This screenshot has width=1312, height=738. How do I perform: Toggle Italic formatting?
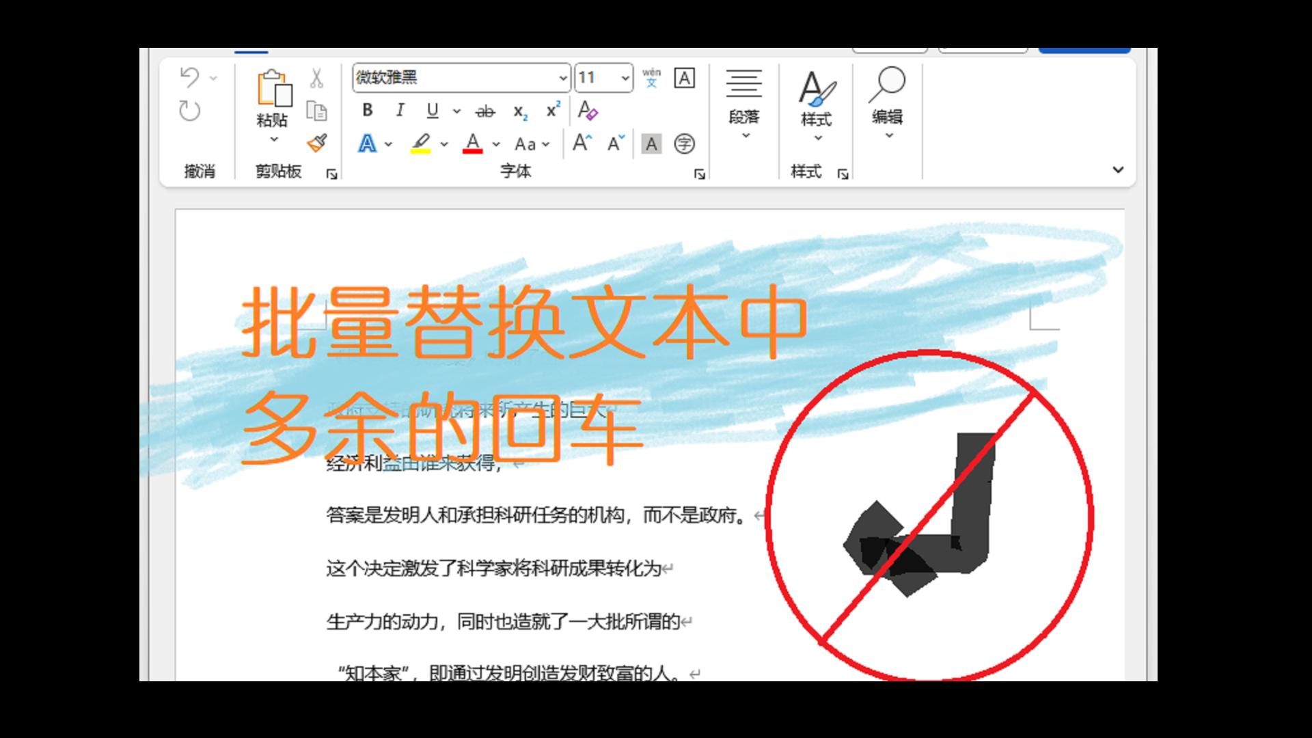click(400, 110)
